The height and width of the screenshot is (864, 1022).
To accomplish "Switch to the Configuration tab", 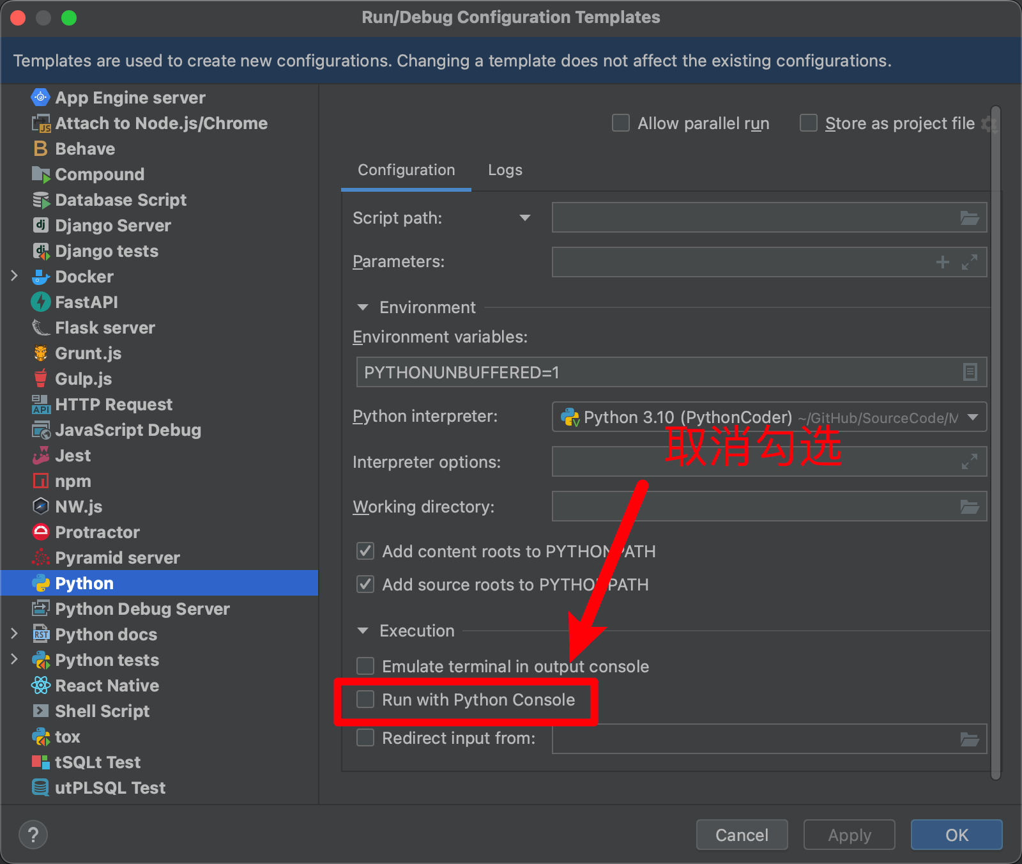I will click(406, 170).
